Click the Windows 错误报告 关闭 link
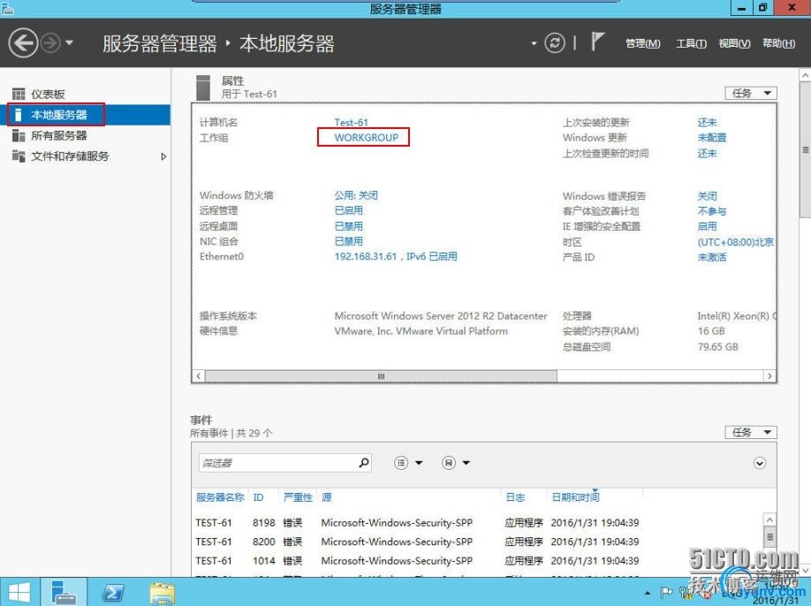The height and width of the screenshot is (606, 811). tap(707, 196)
